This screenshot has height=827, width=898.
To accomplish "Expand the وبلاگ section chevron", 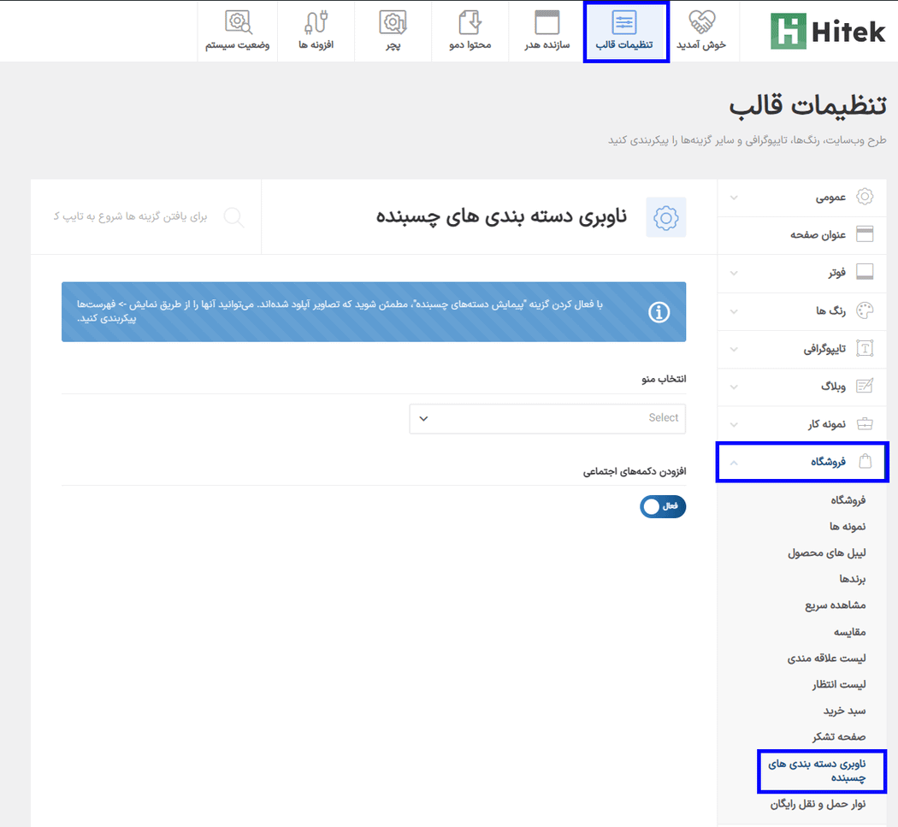I will [734, 387].
